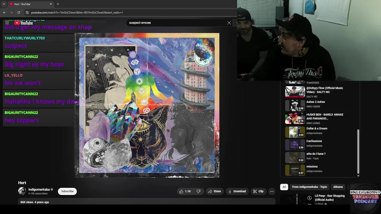The width and height of the screenshot is (381, 214).
Task: Click the Hurt album art video player
Action: [x=147, y=105]
